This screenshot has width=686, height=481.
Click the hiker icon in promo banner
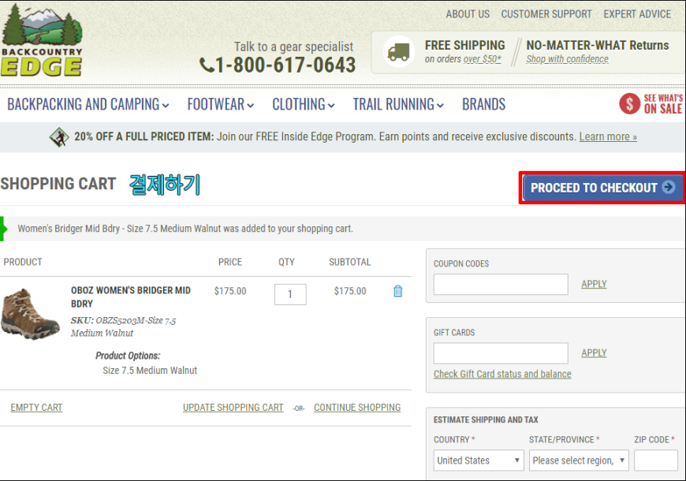[59, 137]
